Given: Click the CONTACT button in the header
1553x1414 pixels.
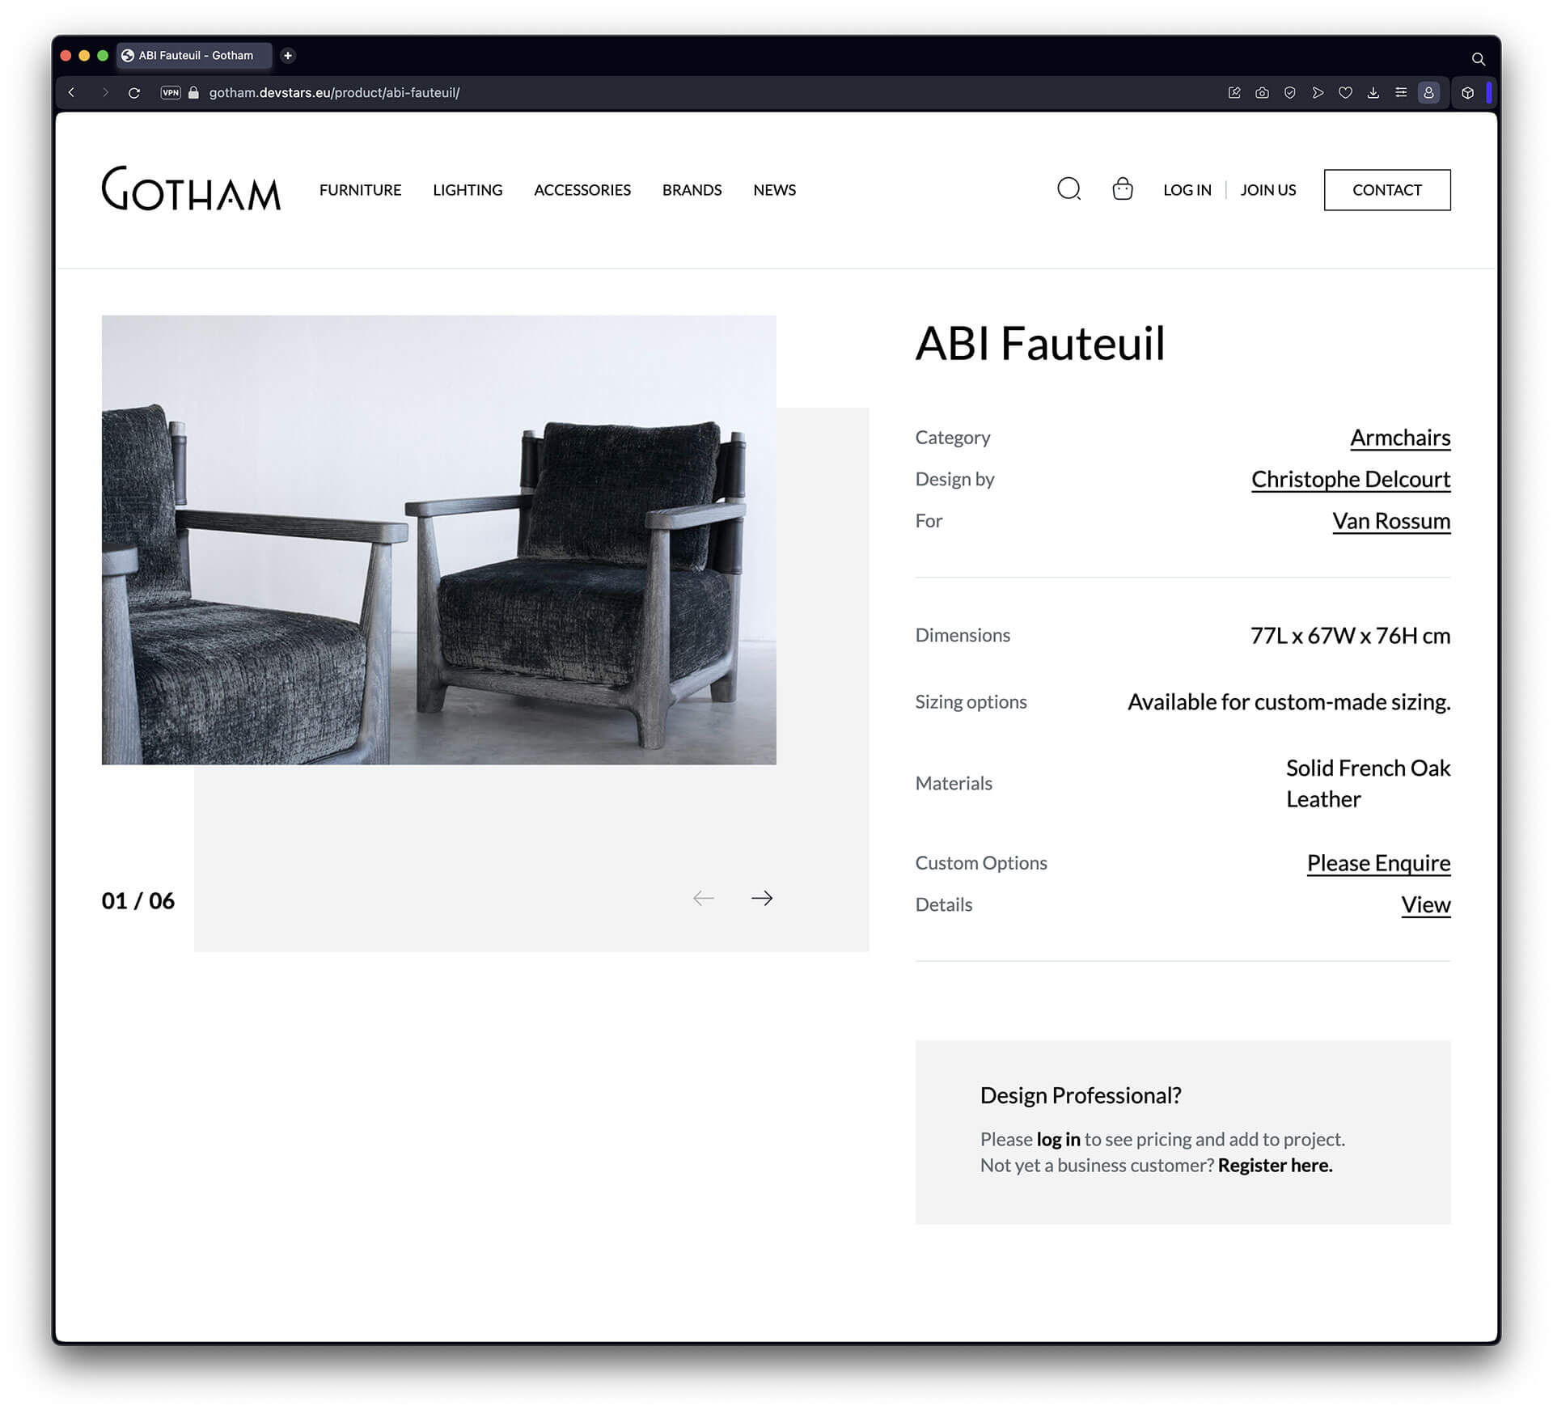Looking at the screenshot, I should (1386, 189).
